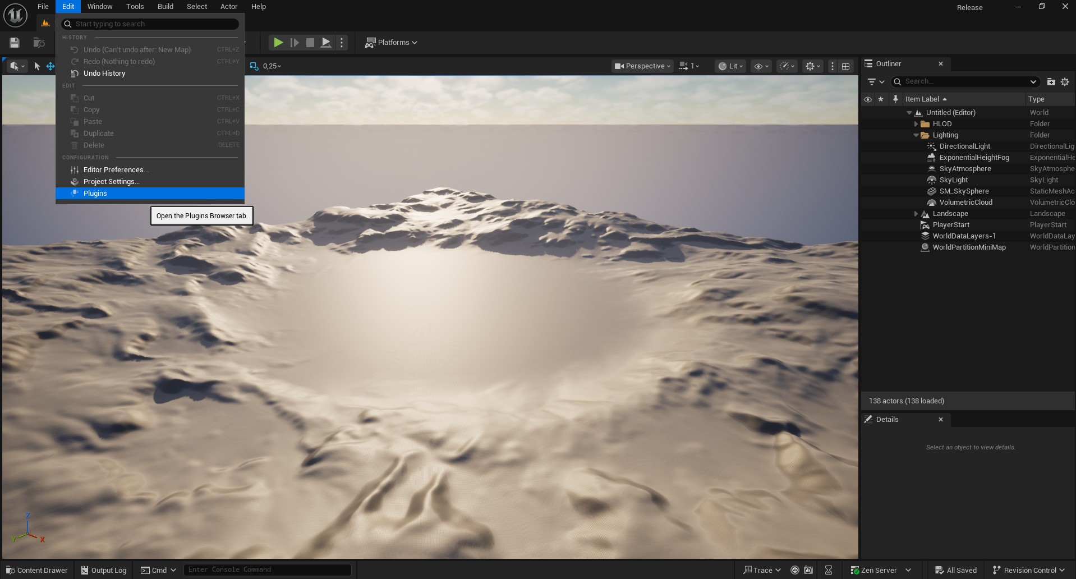
Task: Click the Eject playback button
Action: coord(325,43)
